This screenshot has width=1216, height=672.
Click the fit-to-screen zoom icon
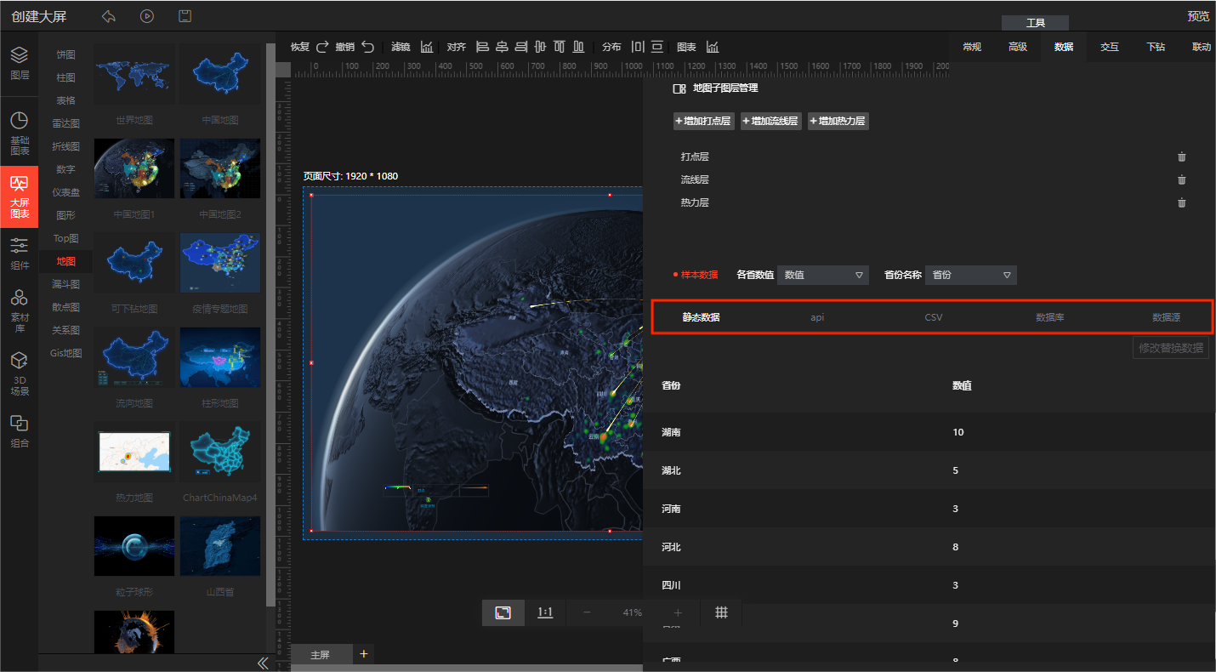pyautogui.click(x=503, y=612)
